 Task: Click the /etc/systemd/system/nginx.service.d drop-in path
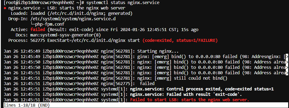[x=73, y=19]
